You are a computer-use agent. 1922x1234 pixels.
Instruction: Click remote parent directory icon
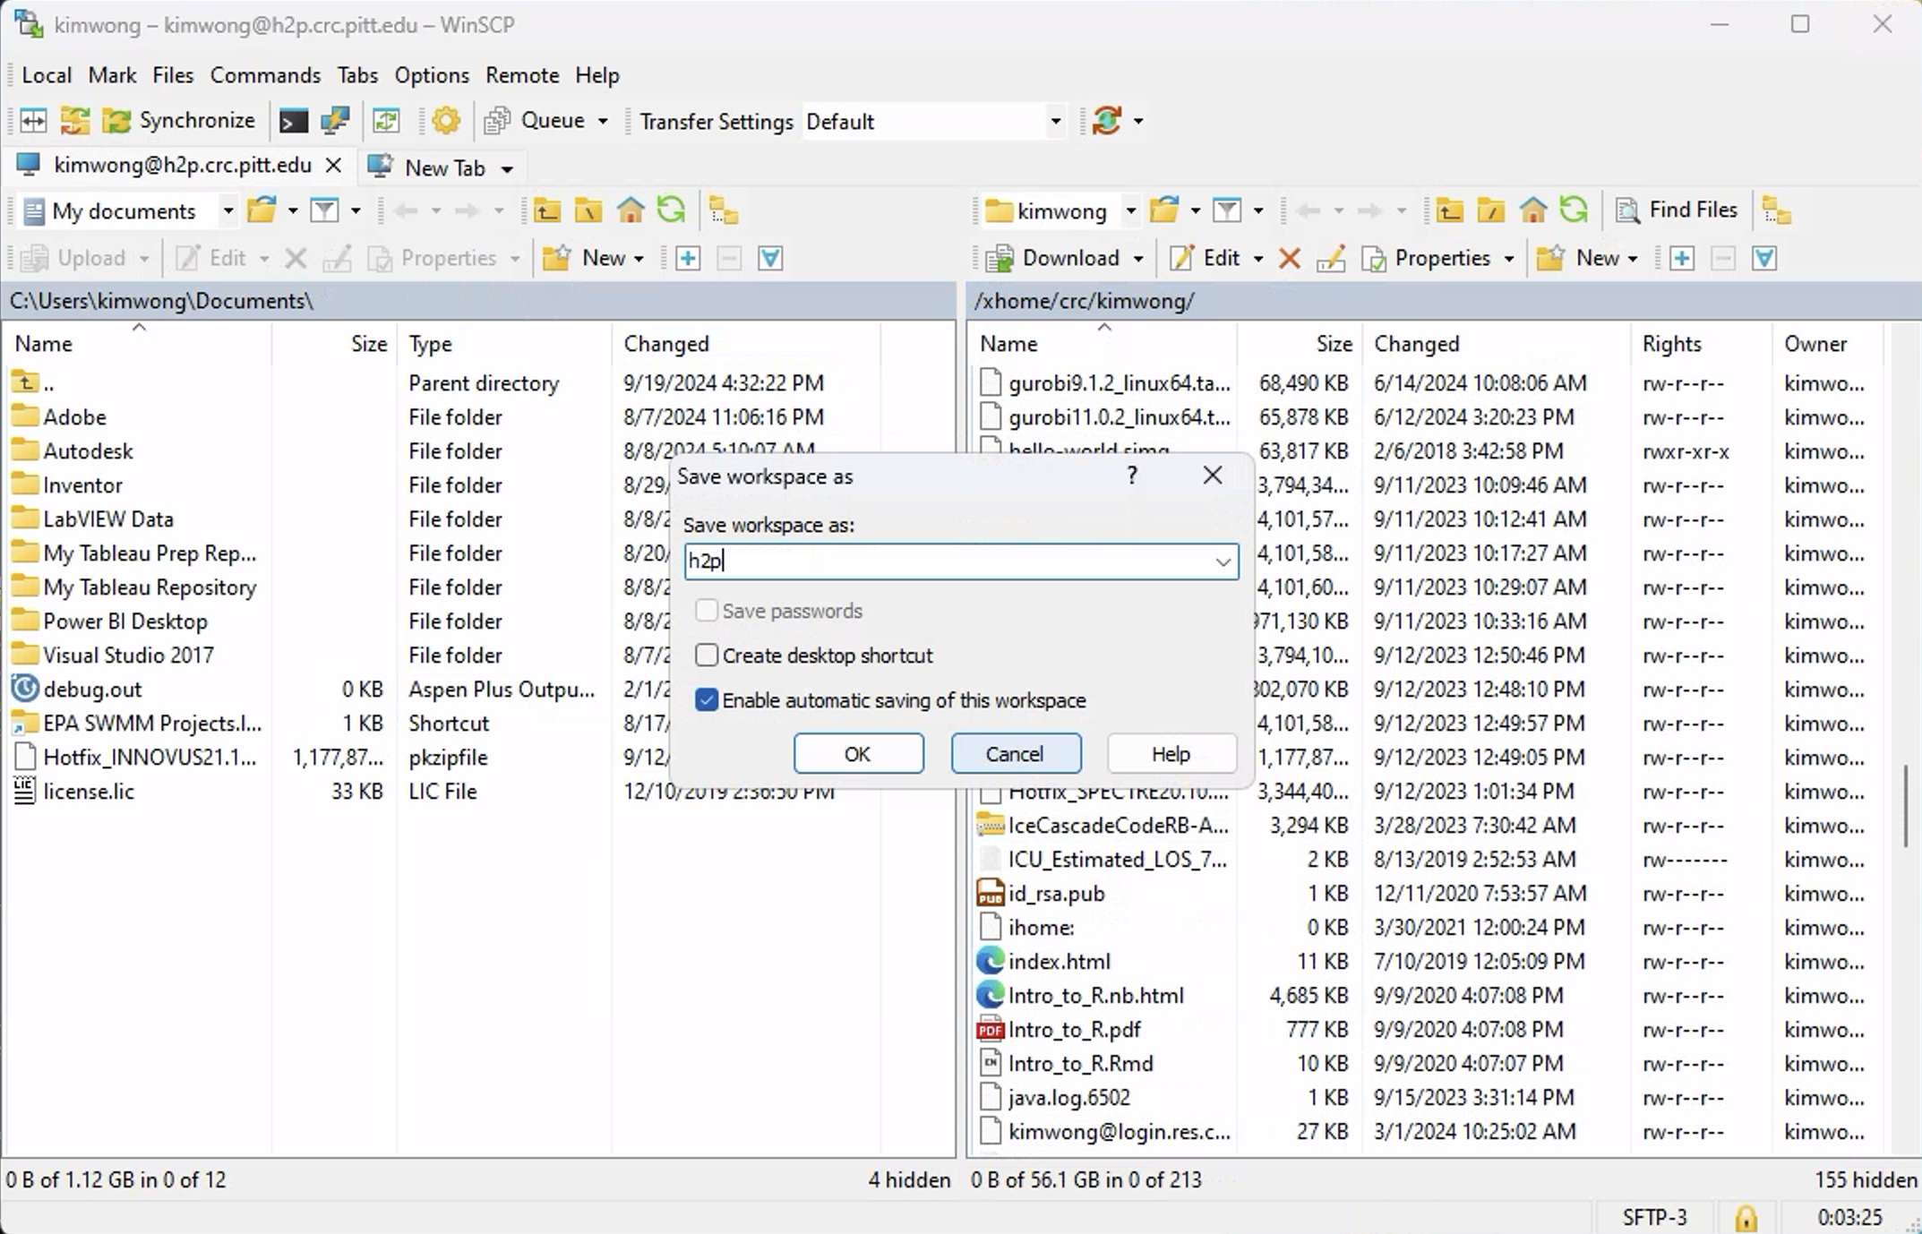pos(1449,211)
